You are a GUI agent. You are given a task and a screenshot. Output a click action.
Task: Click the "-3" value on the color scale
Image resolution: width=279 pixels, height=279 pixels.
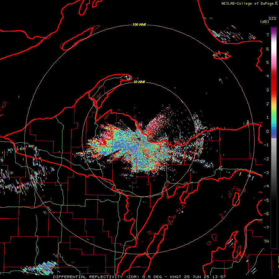click(266, 173)
